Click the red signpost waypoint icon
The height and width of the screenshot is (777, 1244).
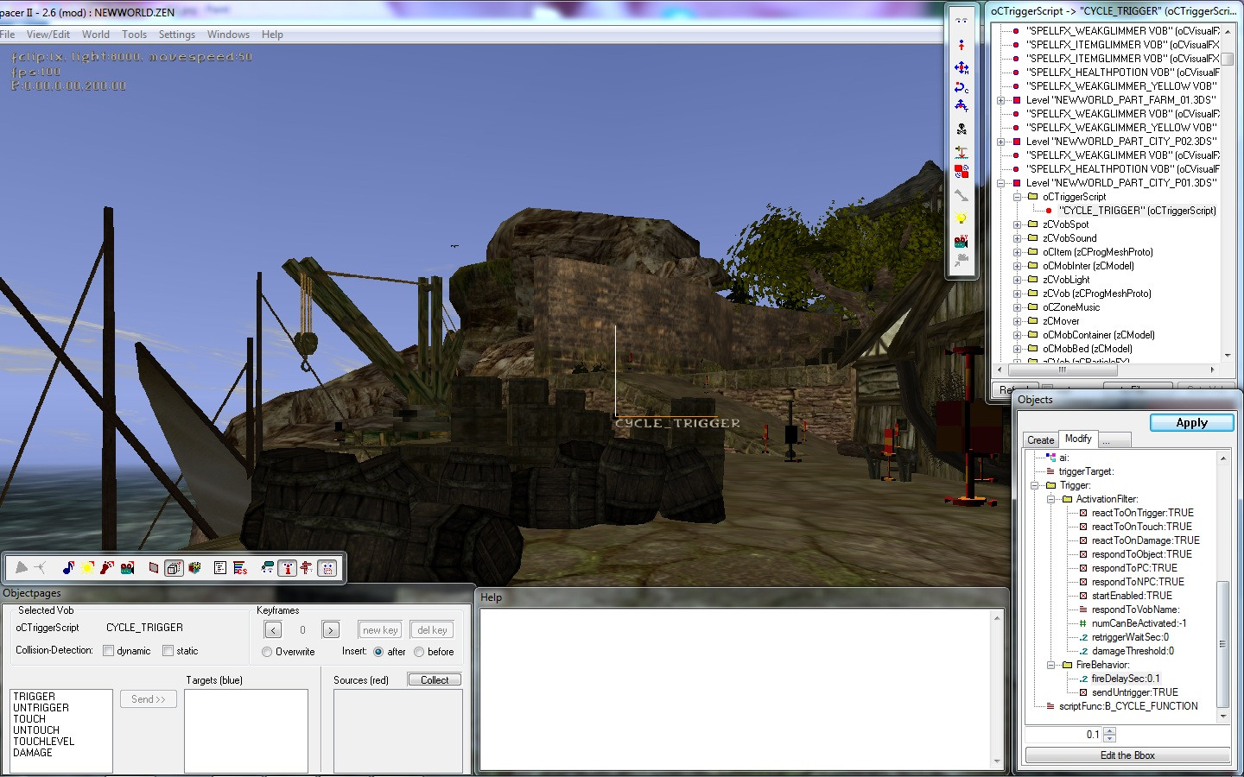306,567
